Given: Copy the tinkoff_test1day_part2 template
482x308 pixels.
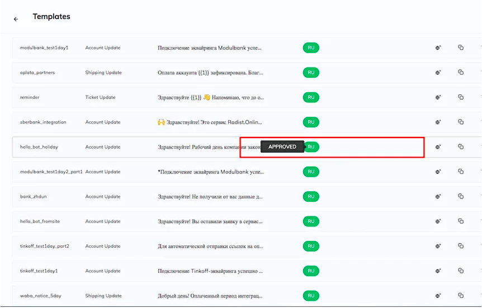Looking at the screenshot, I should pyautogui.click(x=461, y=246).
